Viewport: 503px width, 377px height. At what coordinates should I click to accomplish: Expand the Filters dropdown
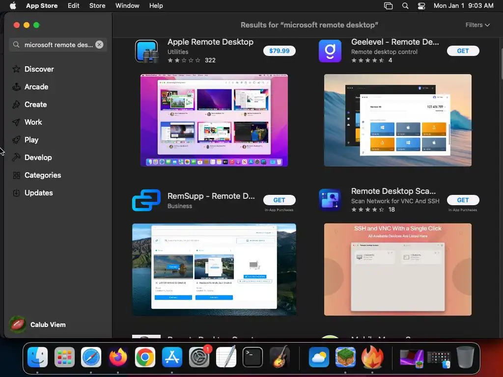[477, 25]
